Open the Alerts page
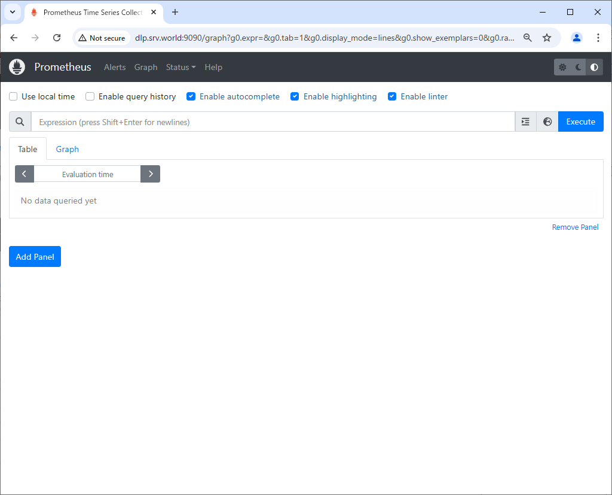 point(115,67)
